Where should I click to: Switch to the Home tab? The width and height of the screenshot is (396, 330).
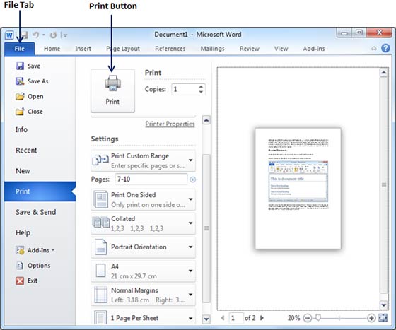tap(52, 49)
